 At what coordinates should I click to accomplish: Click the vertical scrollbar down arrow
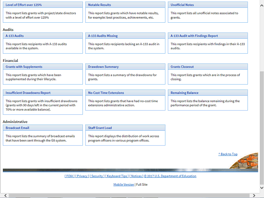(x=262, y=188)
